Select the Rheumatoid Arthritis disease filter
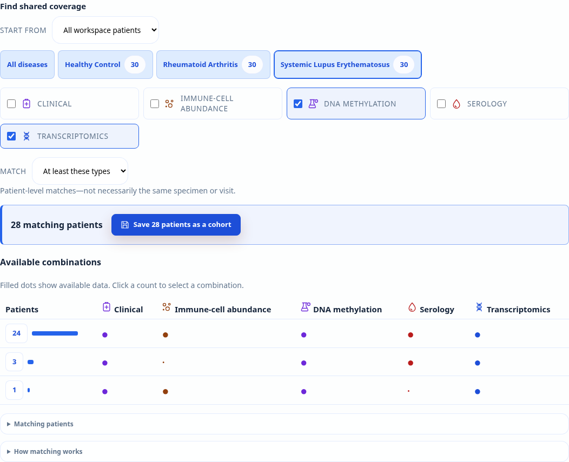The height and width of the screenshot is (462, 569). pos(213,64)
